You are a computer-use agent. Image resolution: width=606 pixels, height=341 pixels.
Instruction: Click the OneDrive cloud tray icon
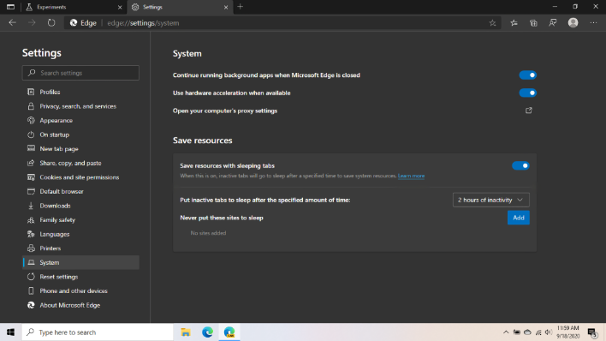point(527,332)
